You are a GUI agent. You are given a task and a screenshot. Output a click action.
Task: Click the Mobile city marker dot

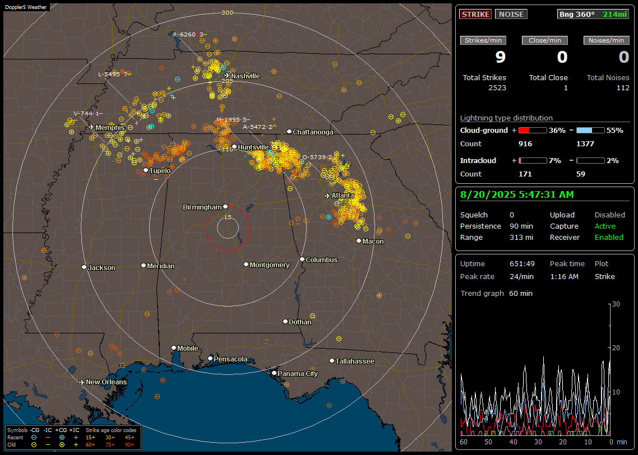[174, 347]
